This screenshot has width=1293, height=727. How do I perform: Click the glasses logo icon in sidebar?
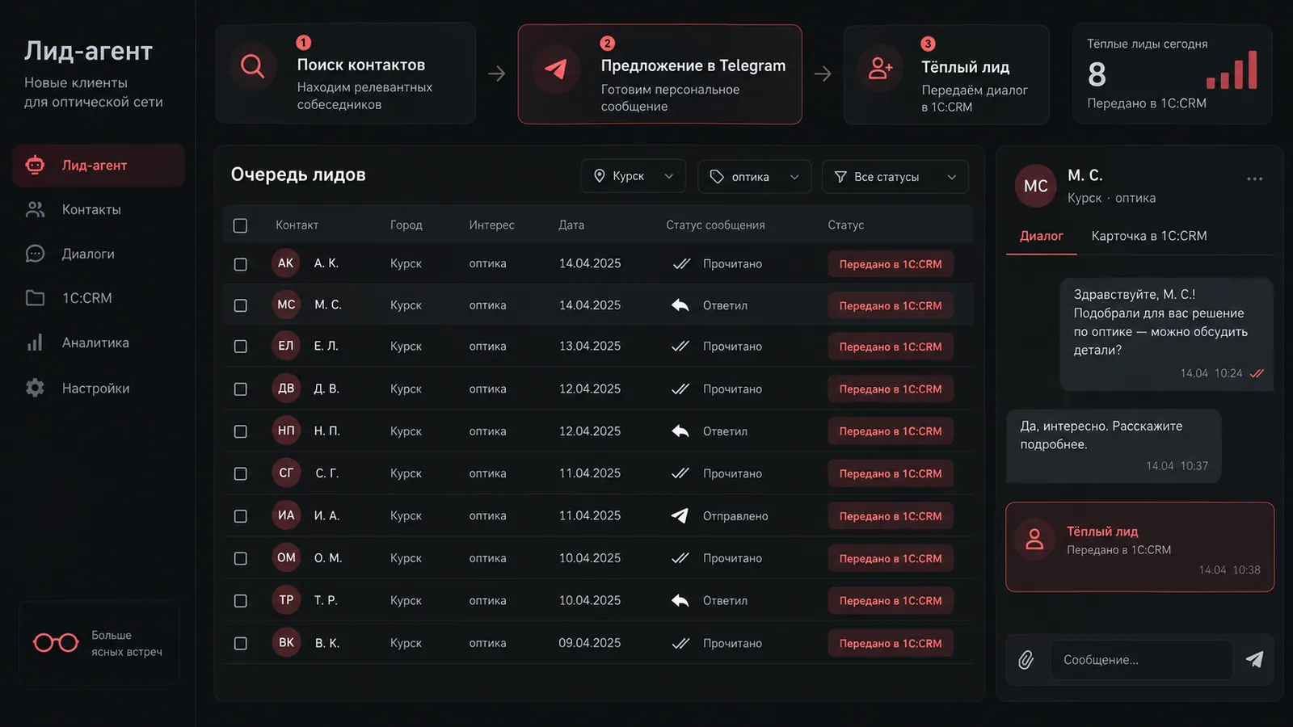pyautogui.click(x=56, y=642)
